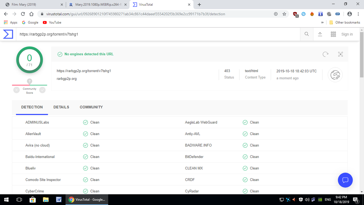The width and height of the screenshot is (364, 205).
Task: Click the browser forward arrow
Action: click(x=15, y=14)
